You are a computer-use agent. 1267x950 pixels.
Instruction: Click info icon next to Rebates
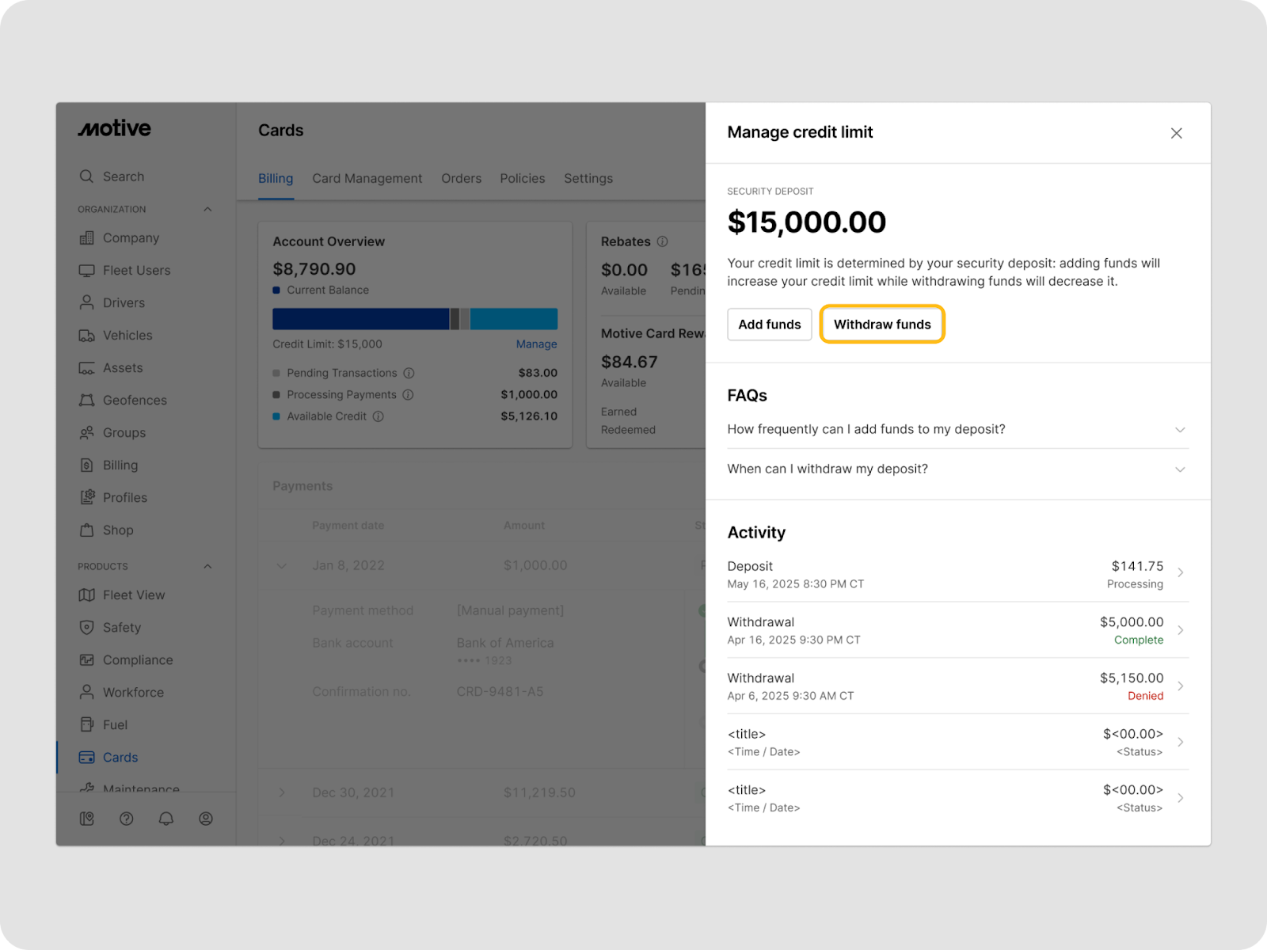(x=662, y=241)
